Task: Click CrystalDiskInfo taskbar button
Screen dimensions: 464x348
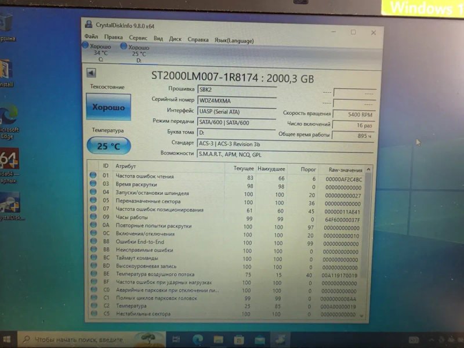Action: pyautogui.click(x=280, y=340)
